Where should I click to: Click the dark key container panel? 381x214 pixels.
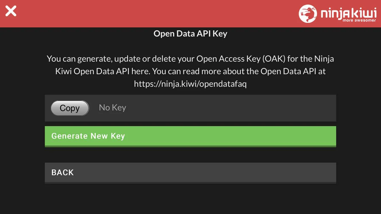click(x=190, y=108)
